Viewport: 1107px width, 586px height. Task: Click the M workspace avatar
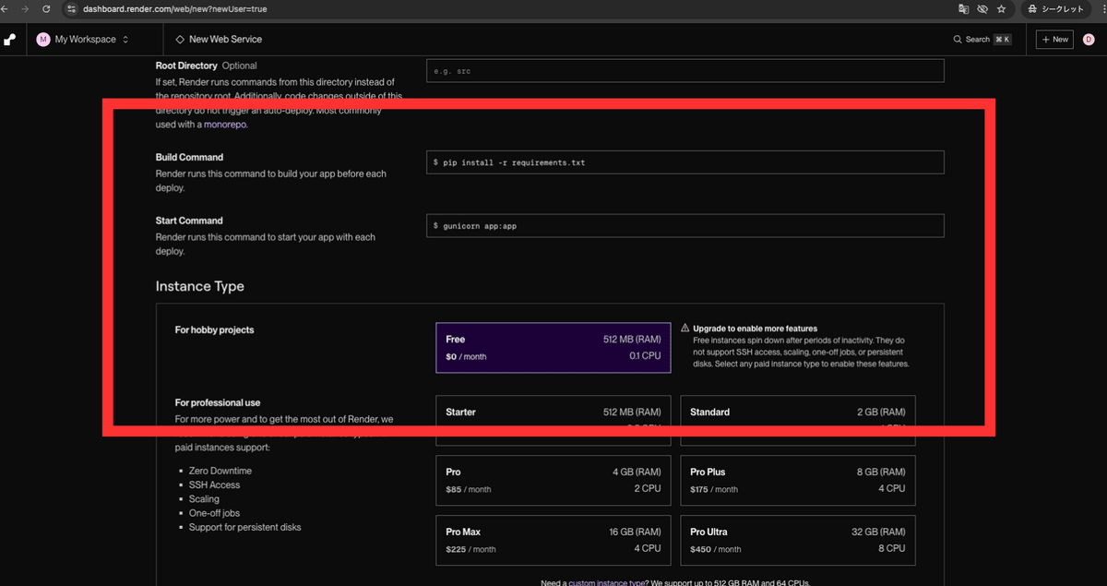pos(43,40)
